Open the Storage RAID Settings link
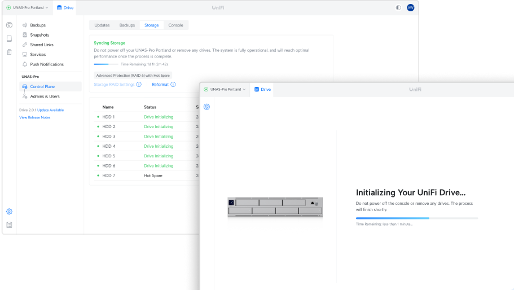 tap(114, 85)
